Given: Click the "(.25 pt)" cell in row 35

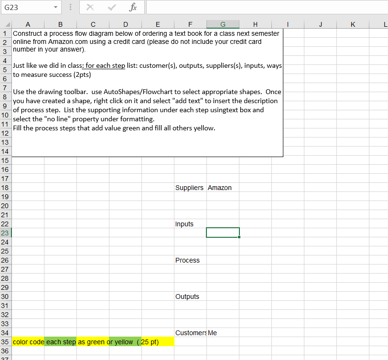Looking at the screenshot, I should (x=158, y=342).
